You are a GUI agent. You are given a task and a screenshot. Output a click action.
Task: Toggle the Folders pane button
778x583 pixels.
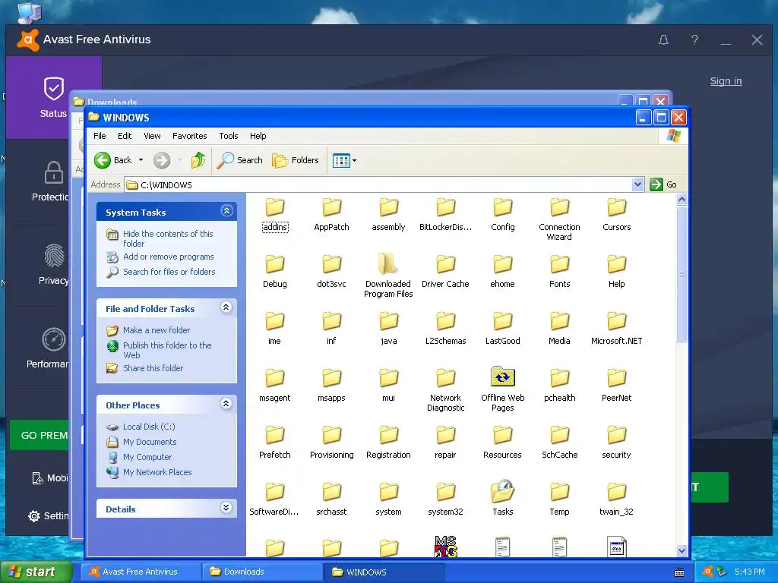point(296,160)
